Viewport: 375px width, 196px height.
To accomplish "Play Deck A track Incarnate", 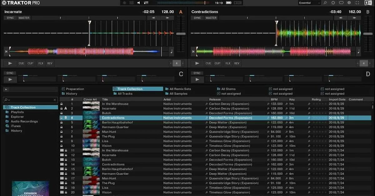I will point(10,63).
